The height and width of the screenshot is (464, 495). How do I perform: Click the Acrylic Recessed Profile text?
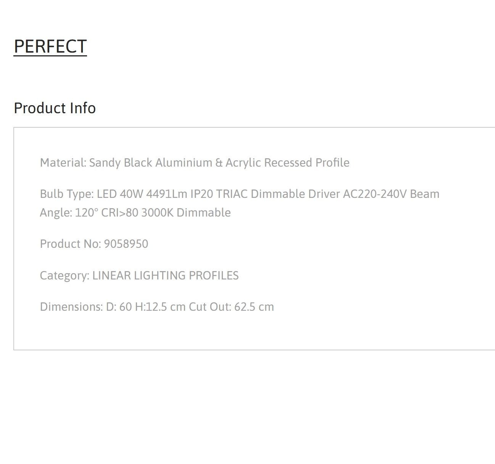287,163
